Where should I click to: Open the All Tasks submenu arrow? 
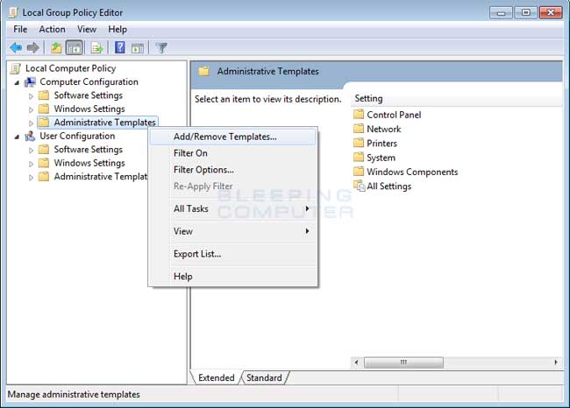click(307, 208)
